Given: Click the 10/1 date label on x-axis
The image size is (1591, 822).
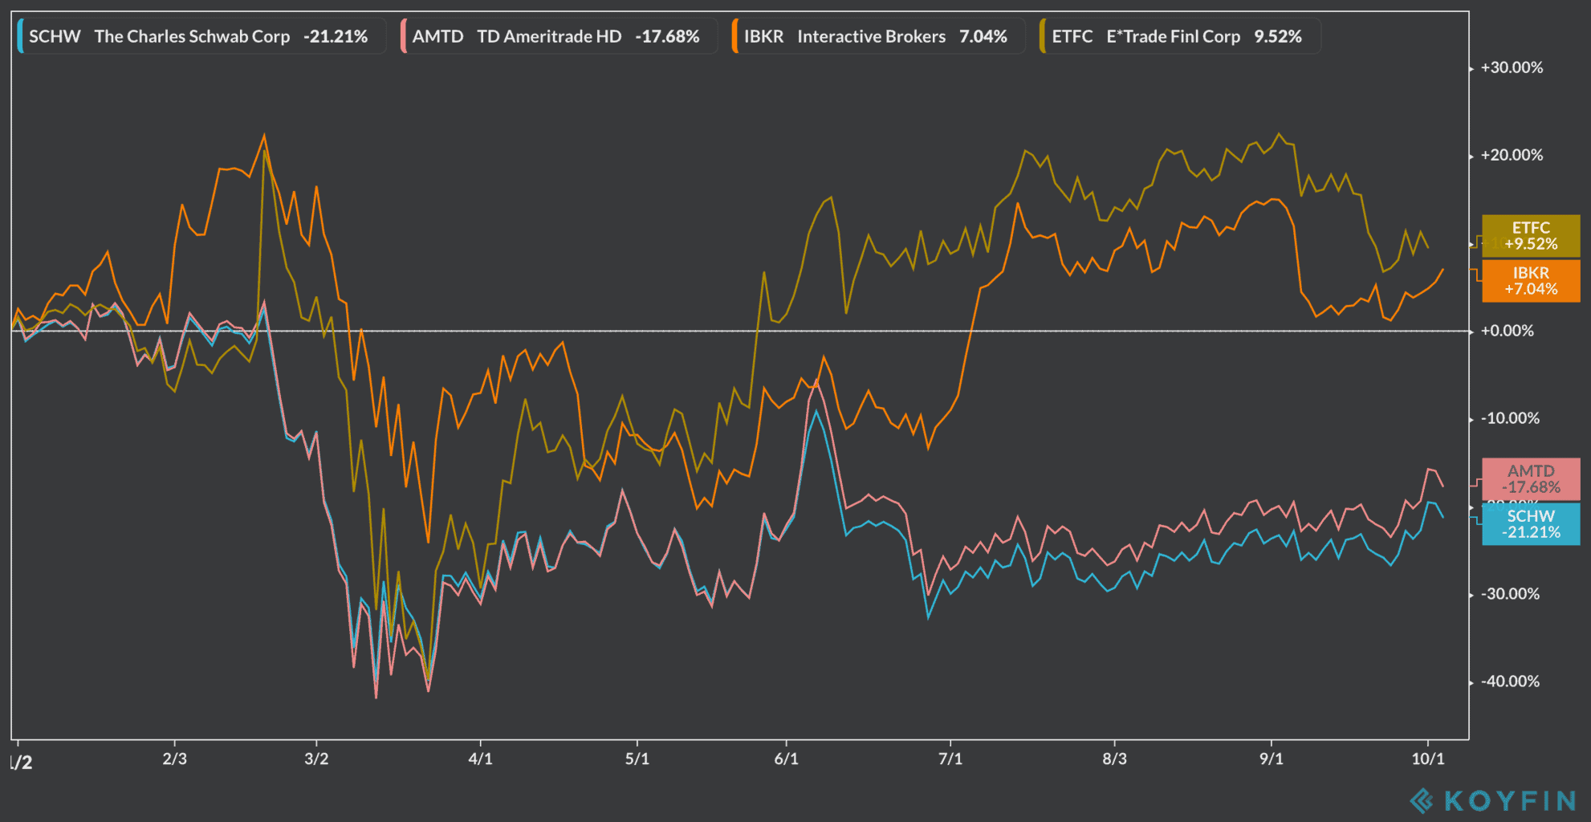Looking at the screenshot, I should pyautogui.click(x=1428, y=759).
